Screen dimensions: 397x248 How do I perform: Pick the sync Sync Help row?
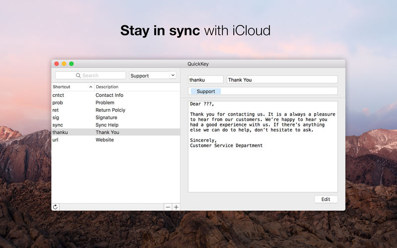[x=116, y=125]
